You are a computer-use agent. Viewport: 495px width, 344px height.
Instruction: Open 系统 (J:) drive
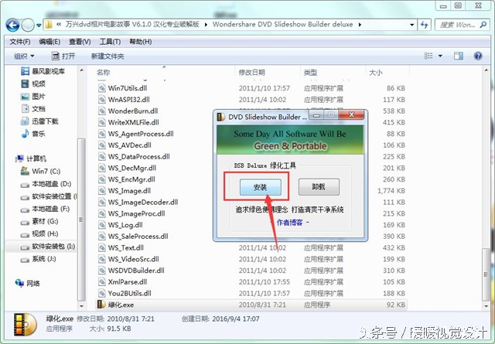[x=38, y=259]
